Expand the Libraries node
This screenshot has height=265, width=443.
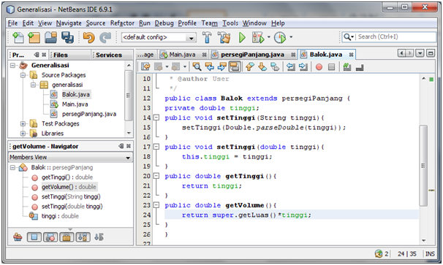pyautogui.click(x=23, y=133)
